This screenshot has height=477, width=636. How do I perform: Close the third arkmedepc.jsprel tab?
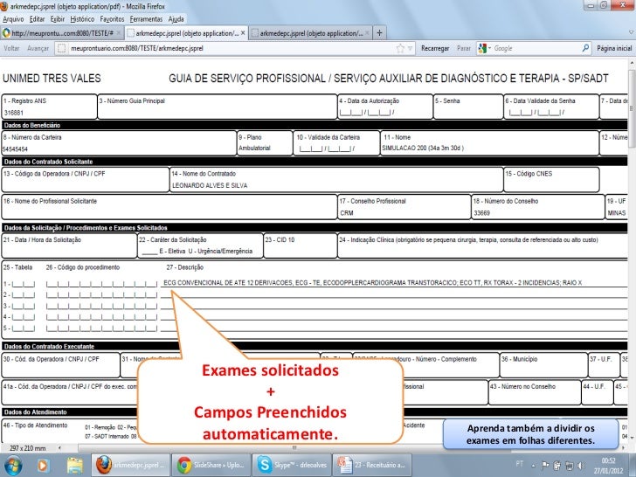(367, 33)
